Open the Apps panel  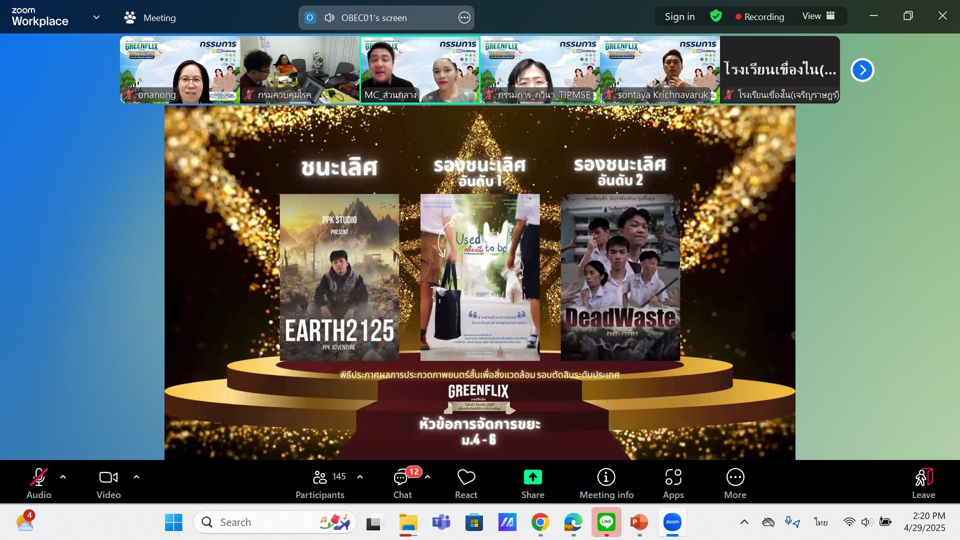[673, 483]
